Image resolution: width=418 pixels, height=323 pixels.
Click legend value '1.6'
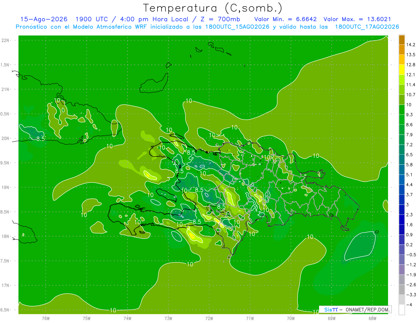[x=409, y=225]
